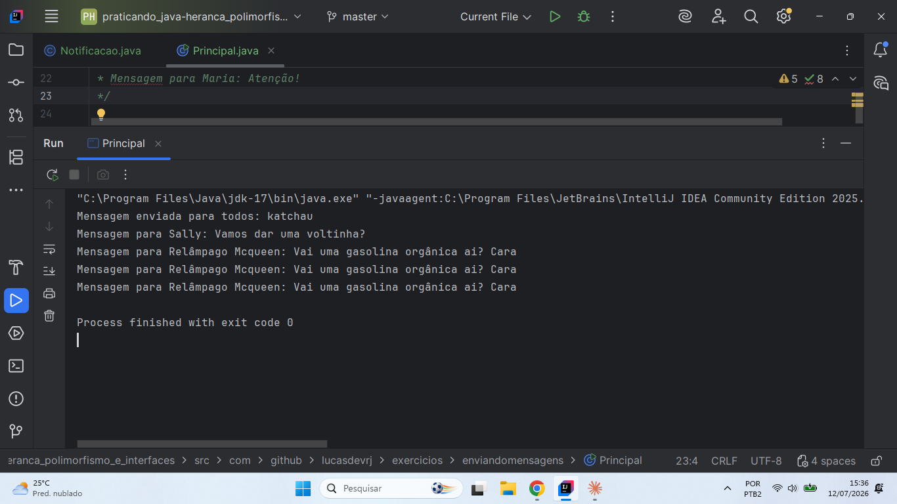Expand the project name dropdown
Screen dimensions: 897x504
point(192,17)
